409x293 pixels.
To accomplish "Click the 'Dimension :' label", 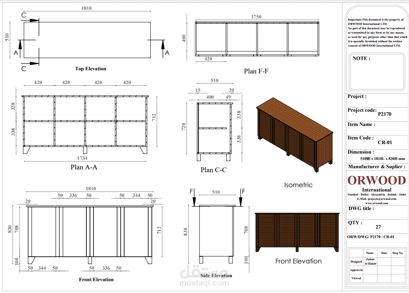I will point(361,152).
